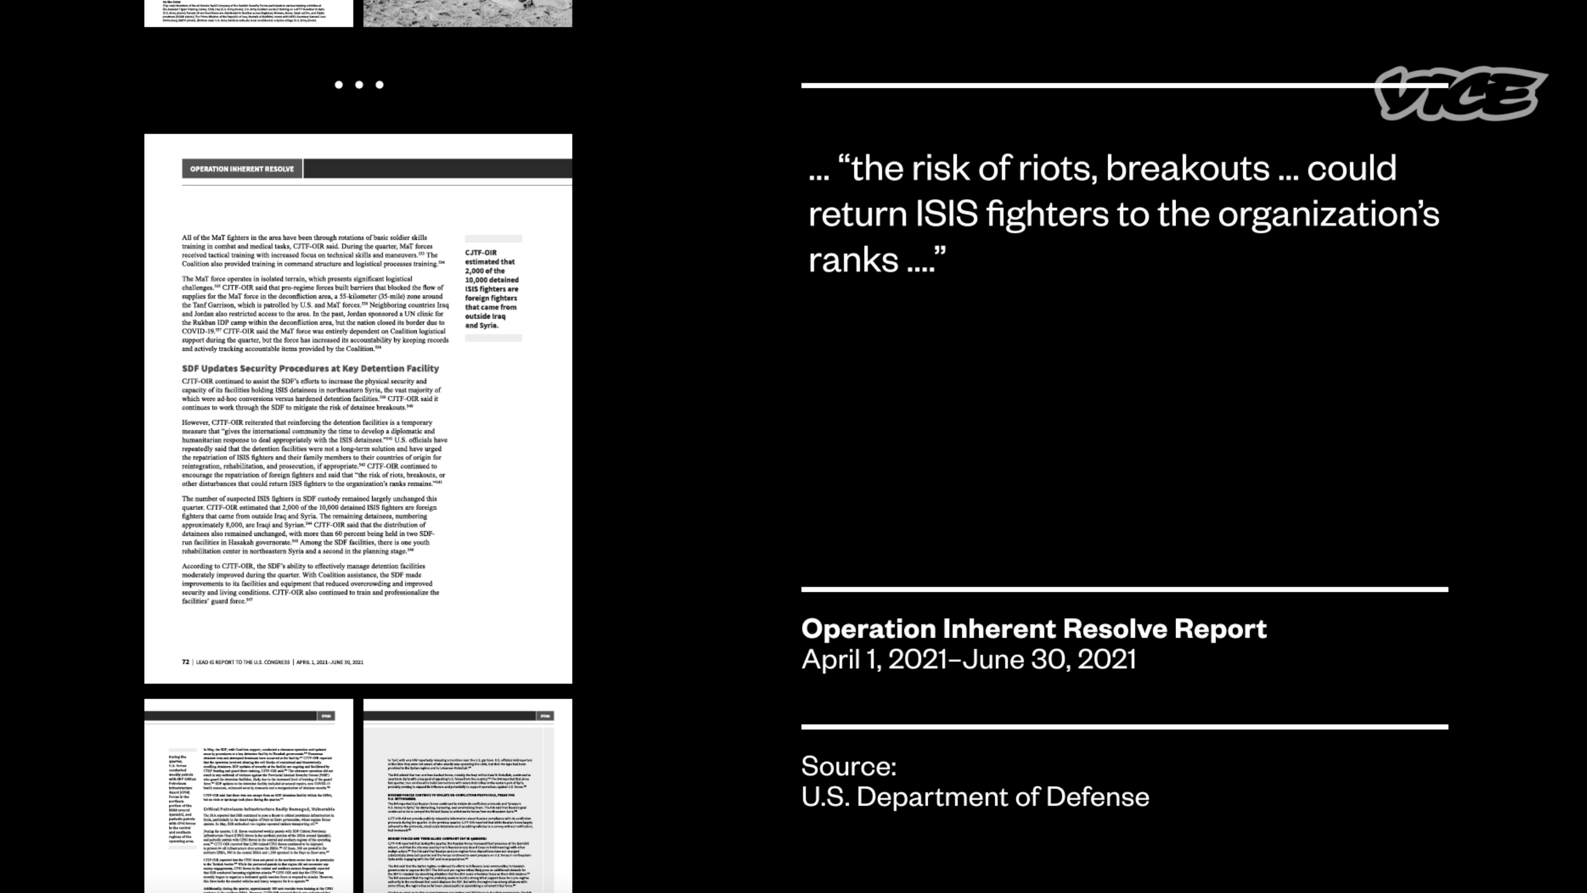1587x893 pixels.
Task: Select the top-left partial page thumbnail
Action: pyautogui.click(x=248, y=12)
